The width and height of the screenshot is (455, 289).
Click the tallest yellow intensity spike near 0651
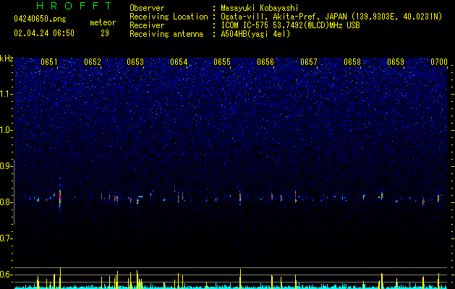coord(60,277)
